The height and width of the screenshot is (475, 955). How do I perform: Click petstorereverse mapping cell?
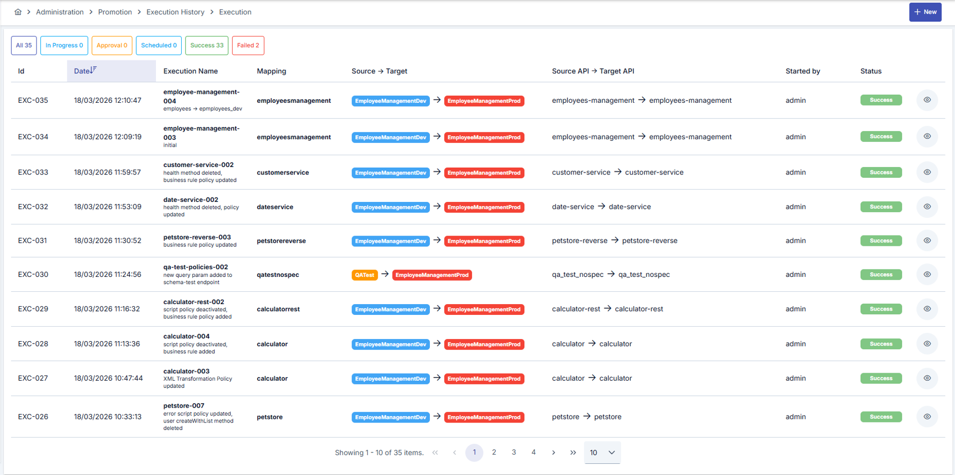[x=281, y=241]
